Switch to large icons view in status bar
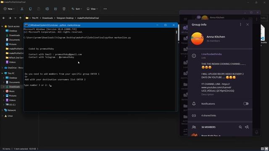This screenshot has height=151, width=269. pyautogui.click(x=266, y=149)
